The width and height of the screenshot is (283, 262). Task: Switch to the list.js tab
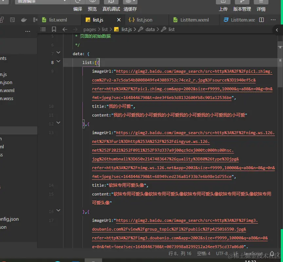(x=98, y=20)
